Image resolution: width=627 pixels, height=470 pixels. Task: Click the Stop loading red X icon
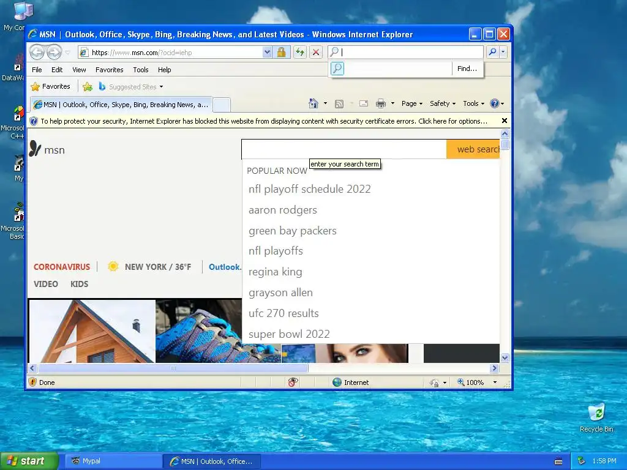tap(316, 52)
